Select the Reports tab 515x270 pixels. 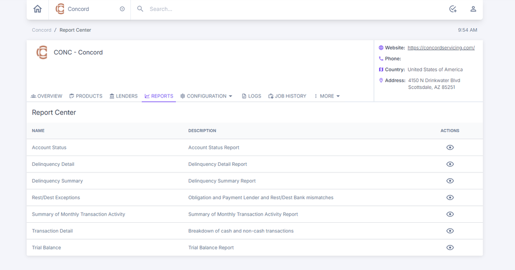click(159, 96)
